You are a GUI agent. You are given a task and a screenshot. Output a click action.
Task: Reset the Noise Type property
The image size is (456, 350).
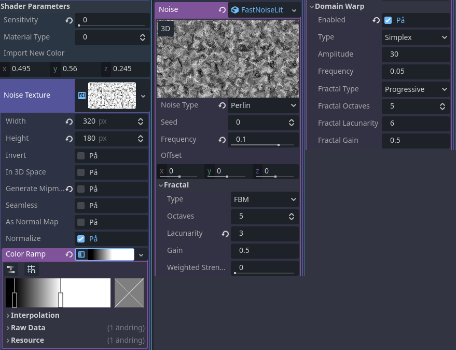point(222,105)
